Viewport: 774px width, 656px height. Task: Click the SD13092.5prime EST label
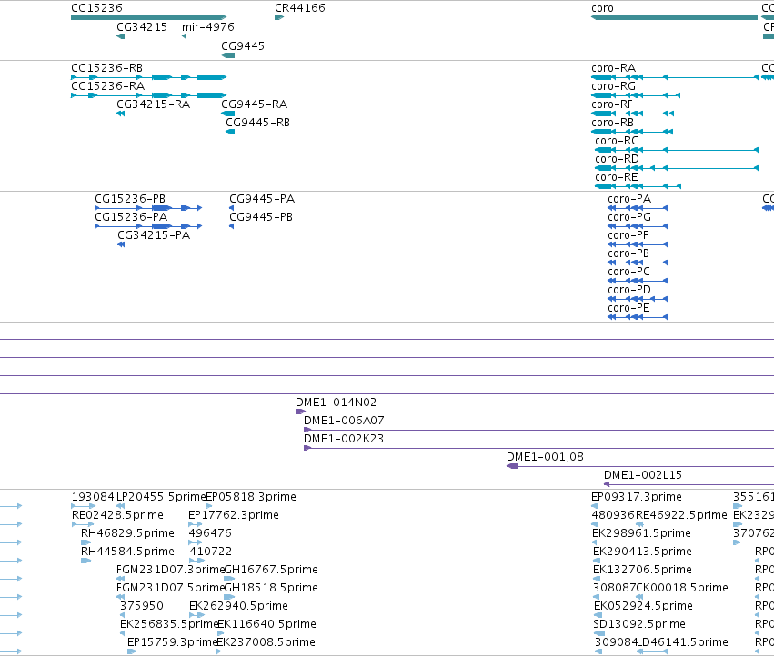639,624
